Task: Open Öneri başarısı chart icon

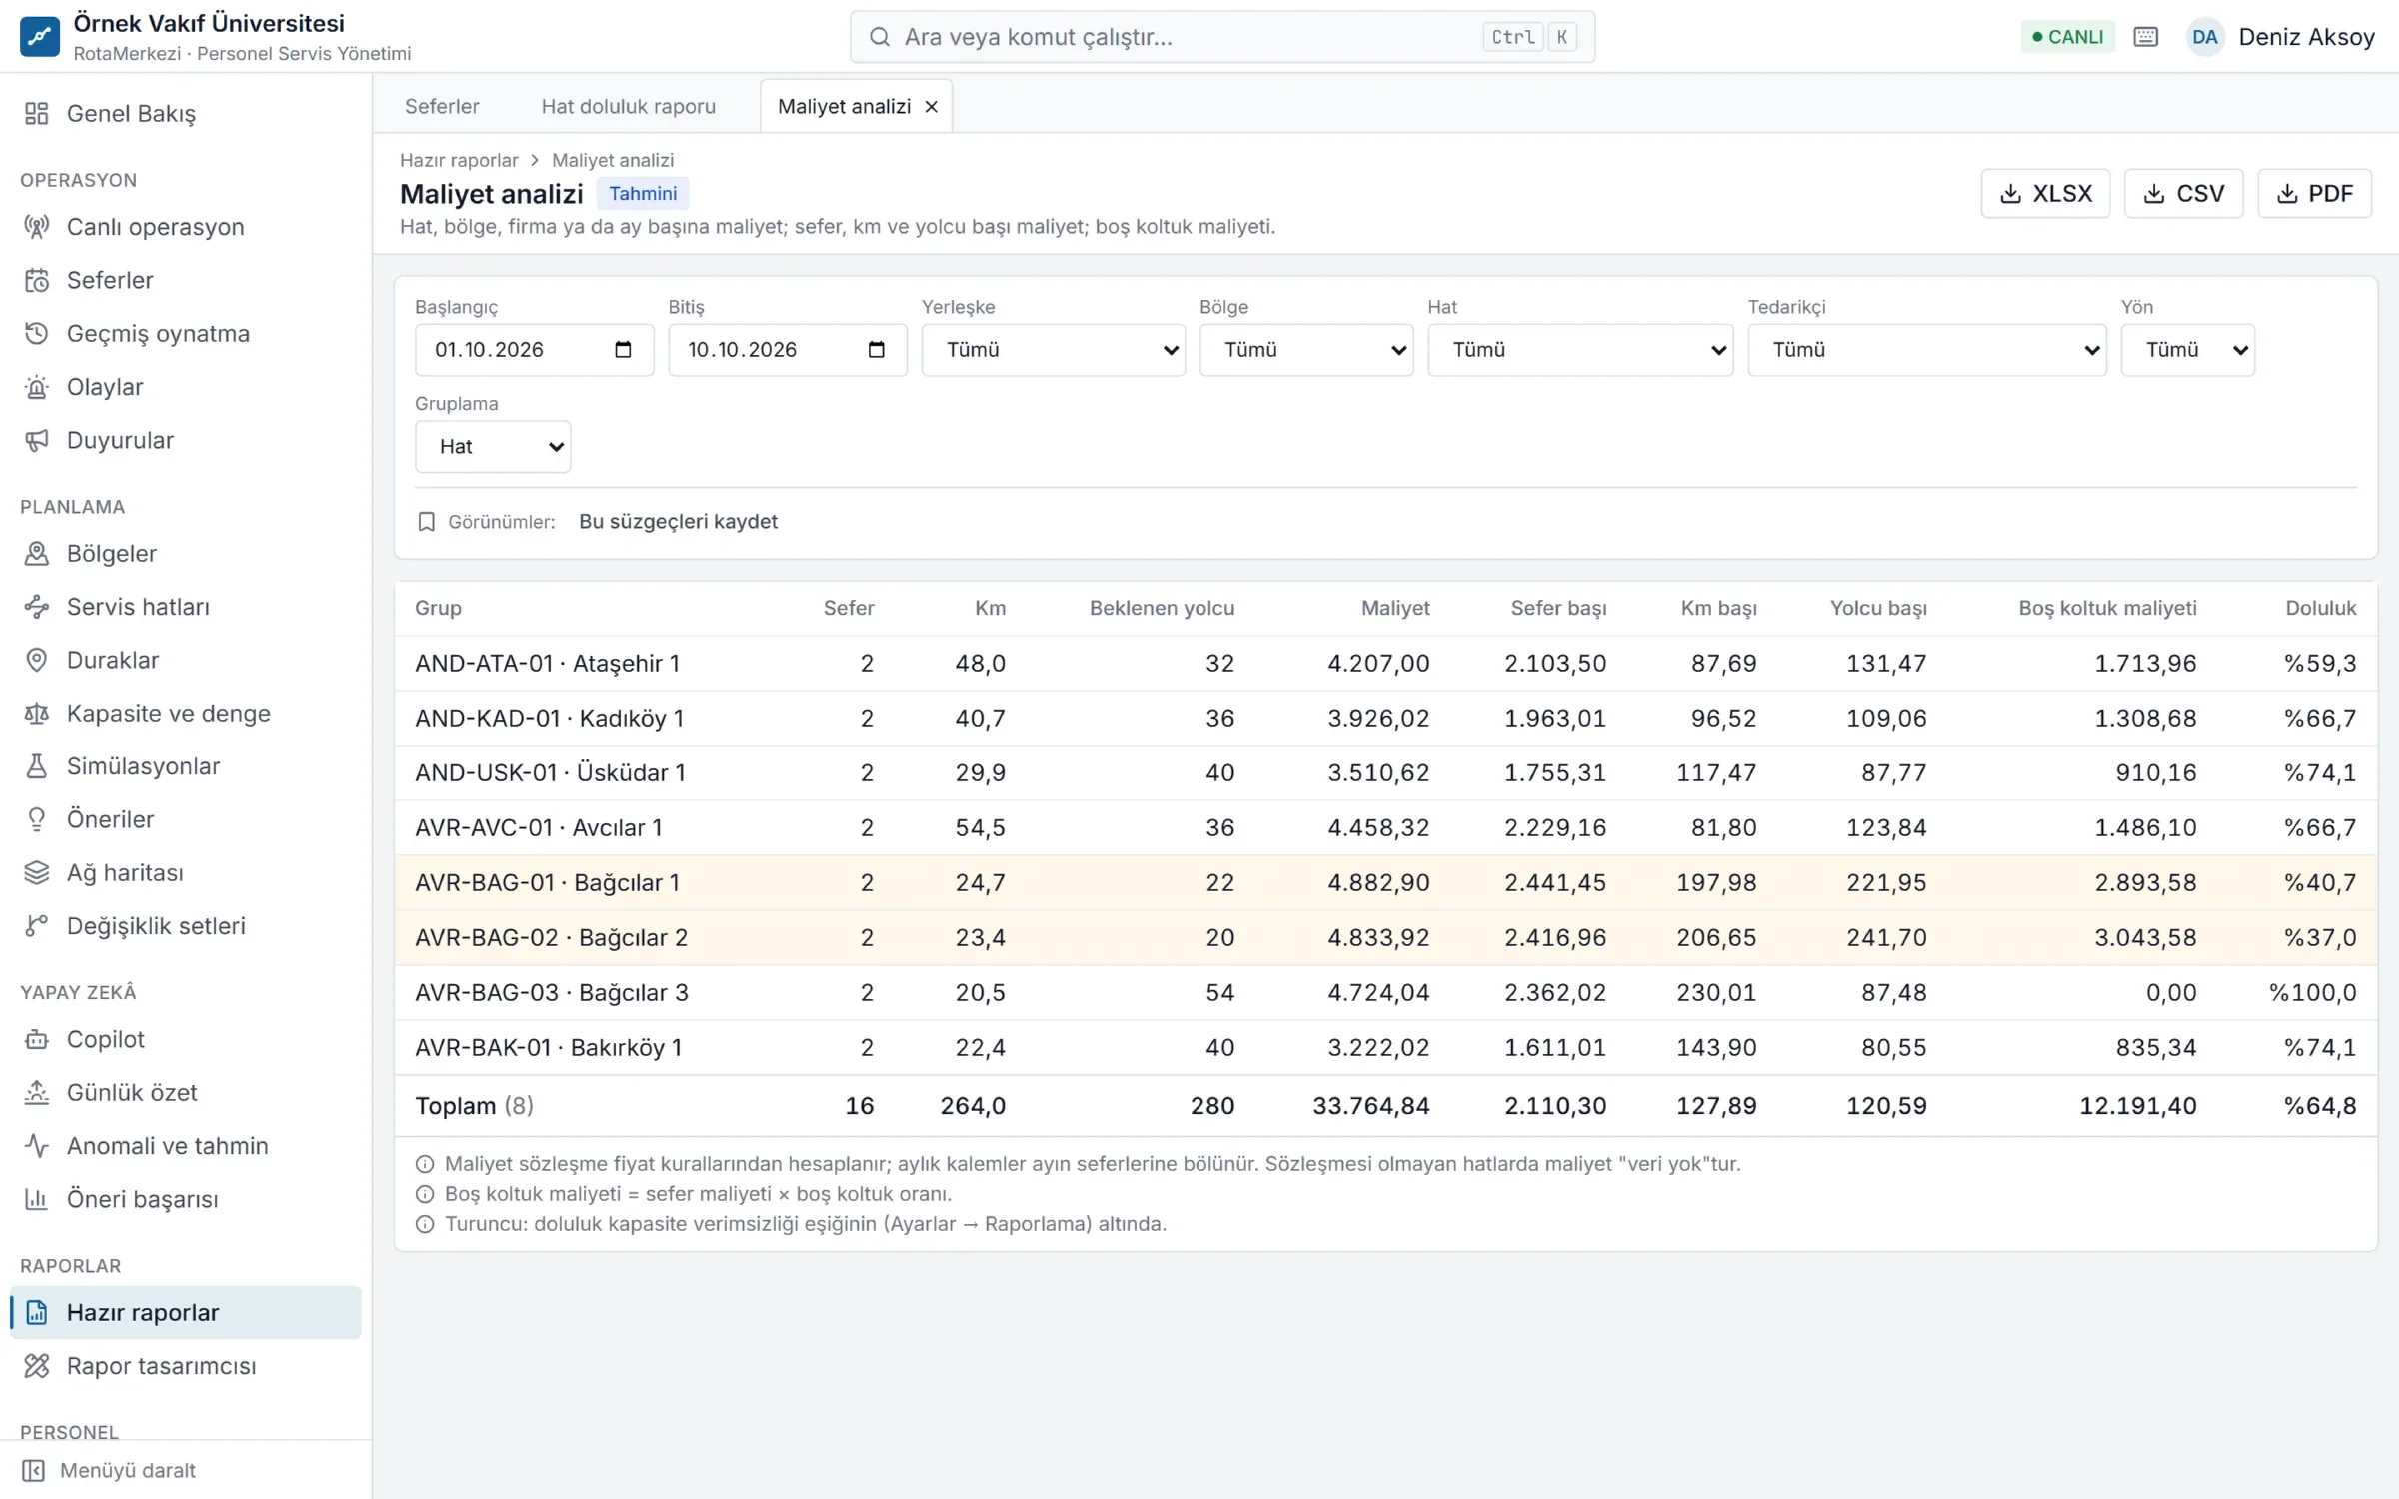Action: pyautogui.click(x=37, y=1200)
